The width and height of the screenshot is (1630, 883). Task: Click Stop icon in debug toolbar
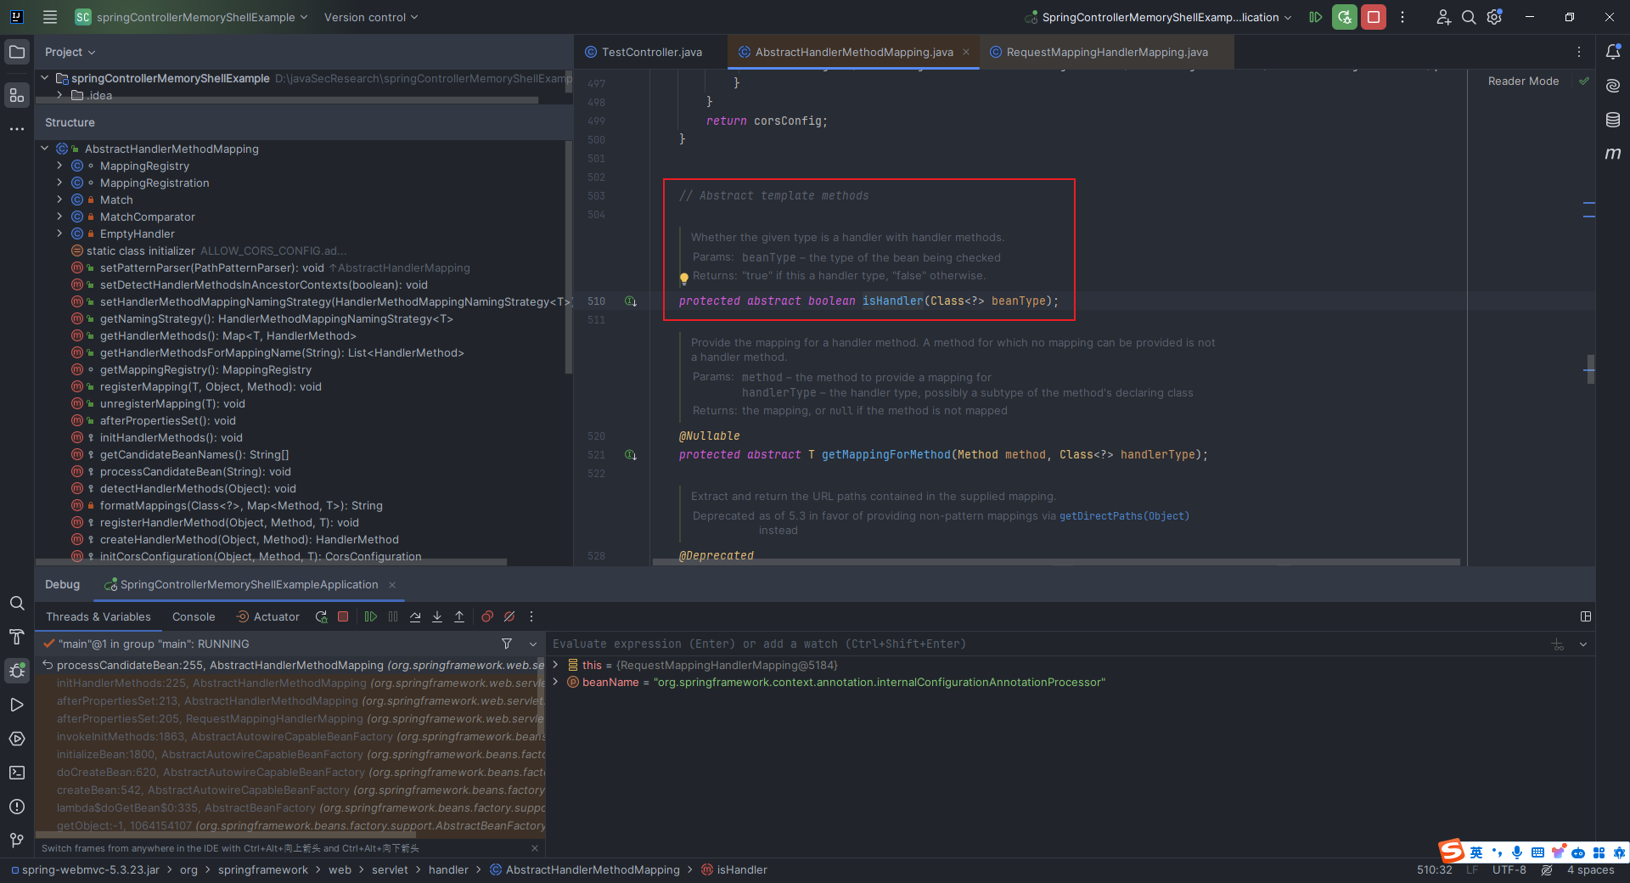pyautogui.click(x=343, y=617)
